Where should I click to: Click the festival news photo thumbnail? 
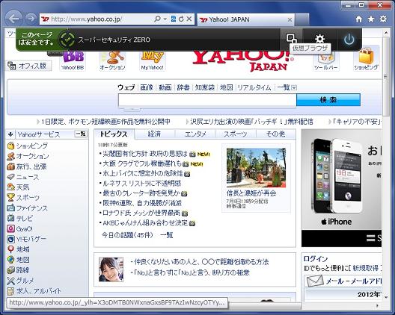[x=256, y=168]
